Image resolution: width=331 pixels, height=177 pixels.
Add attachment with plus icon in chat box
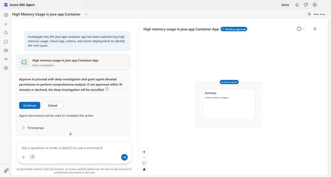point(24,157)
